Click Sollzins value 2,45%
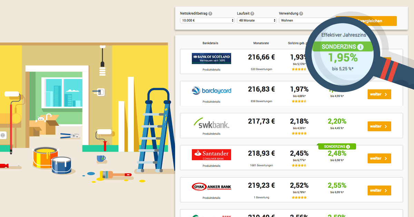 pyautogui.click(x=299, y=153)
